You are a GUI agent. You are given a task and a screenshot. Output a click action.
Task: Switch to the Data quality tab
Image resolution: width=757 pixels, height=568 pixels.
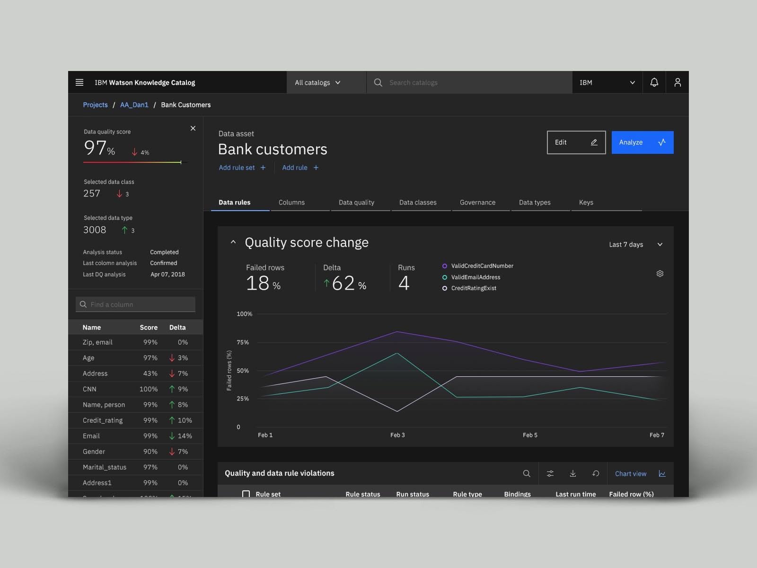356,202
